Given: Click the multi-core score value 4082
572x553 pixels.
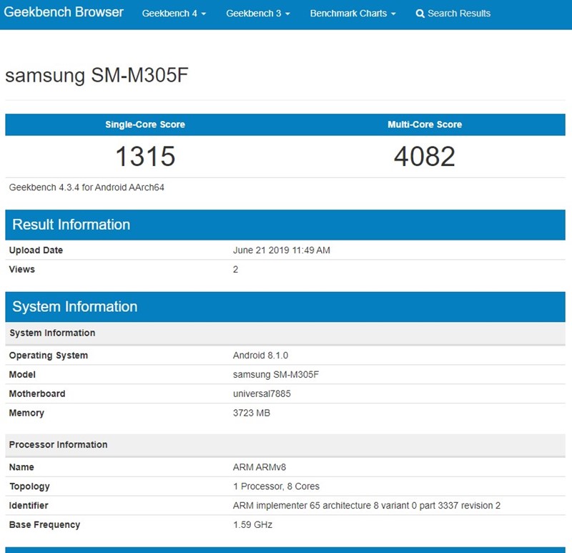Looking at the screenshot, I should point(425,156).
